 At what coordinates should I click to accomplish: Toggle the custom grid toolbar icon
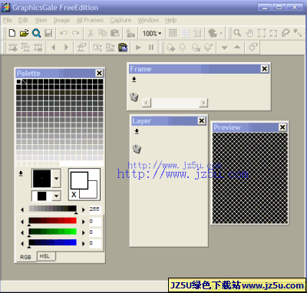click(185, 33)
